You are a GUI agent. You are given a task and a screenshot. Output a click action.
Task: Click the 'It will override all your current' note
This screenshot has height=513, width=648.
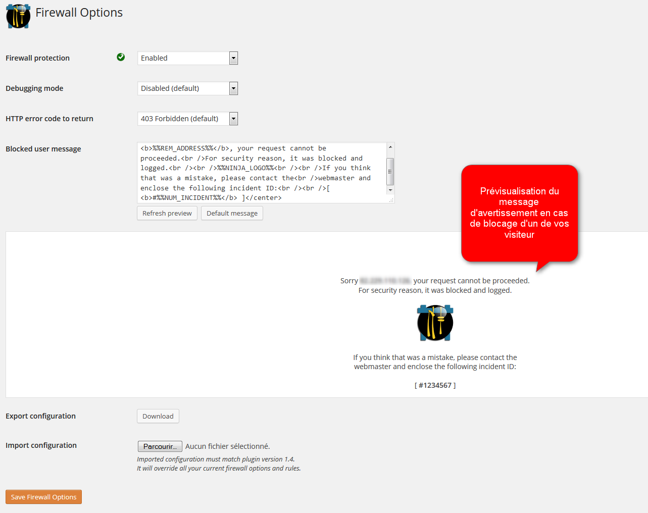tap(219, 469)
